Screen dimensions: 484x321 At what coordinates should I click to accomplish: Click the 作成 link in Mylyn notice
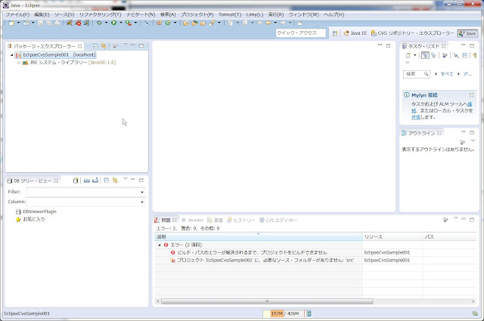[416, 117]
